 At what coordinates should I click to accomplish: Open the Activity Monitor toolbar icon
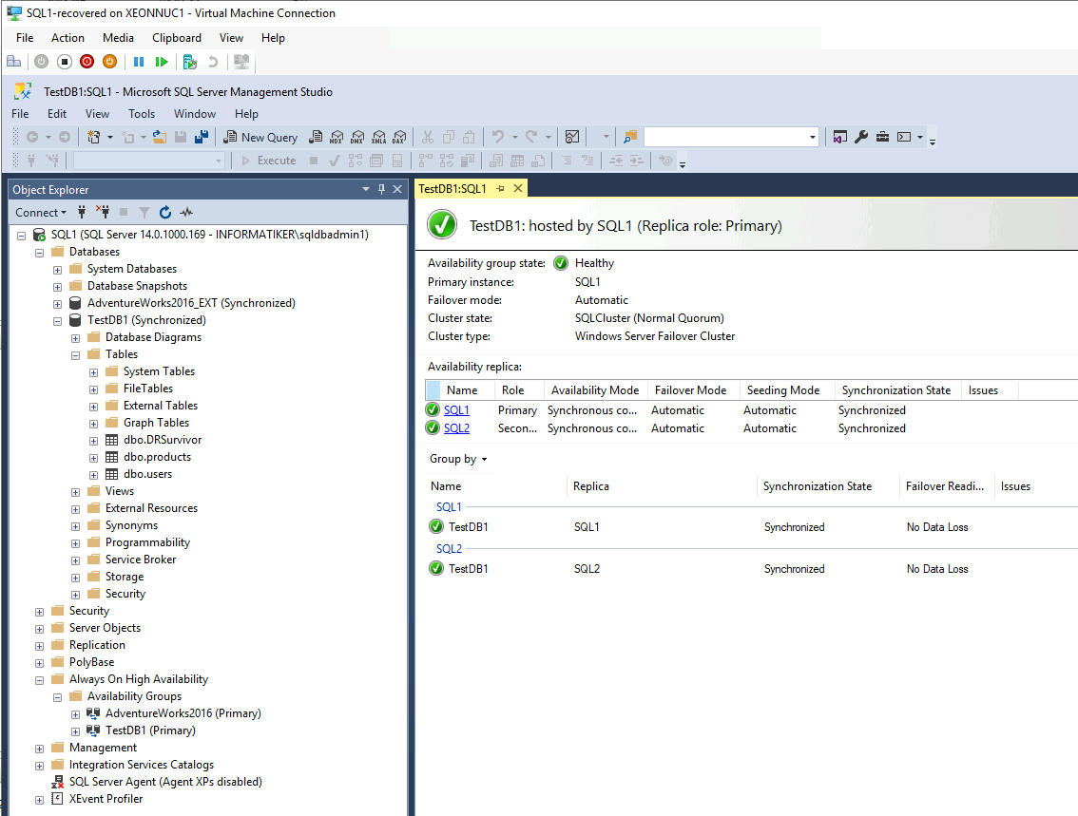coord(572,138)
